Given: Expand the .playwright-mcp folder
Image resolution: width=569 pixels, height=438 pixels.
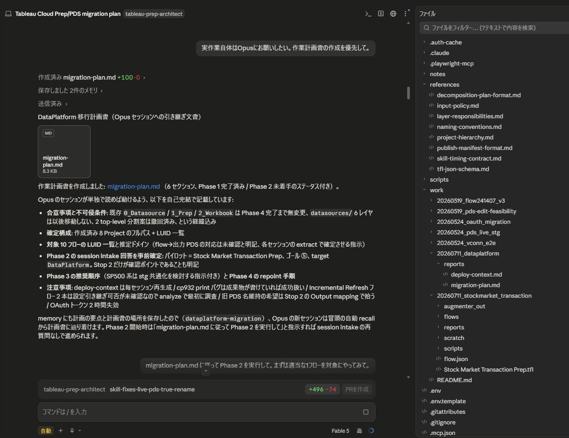Looking at the screenshot, I should pyautogui.click(x=448, y=64).
